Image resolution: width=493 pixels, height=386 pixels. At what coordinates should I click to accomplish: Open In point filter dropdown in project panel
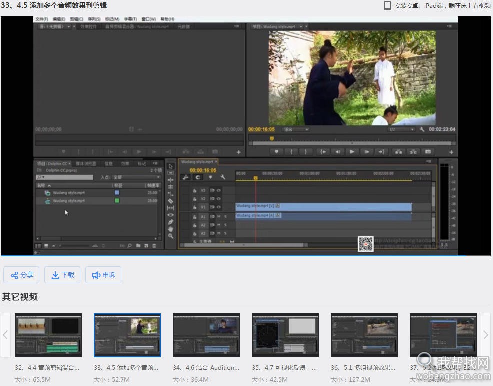(x=136, y=177)
